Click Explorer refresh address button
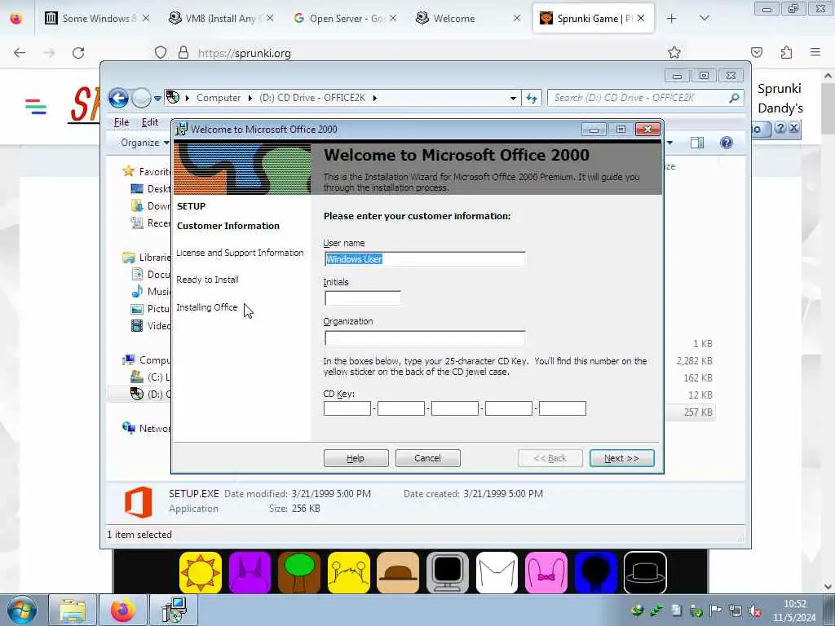This screenshot has width=835, height=626. [x=532, y=98]
